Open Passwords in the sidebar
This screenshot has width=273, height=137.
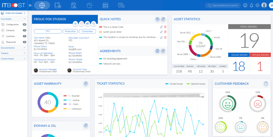click(x=14, y=42)
